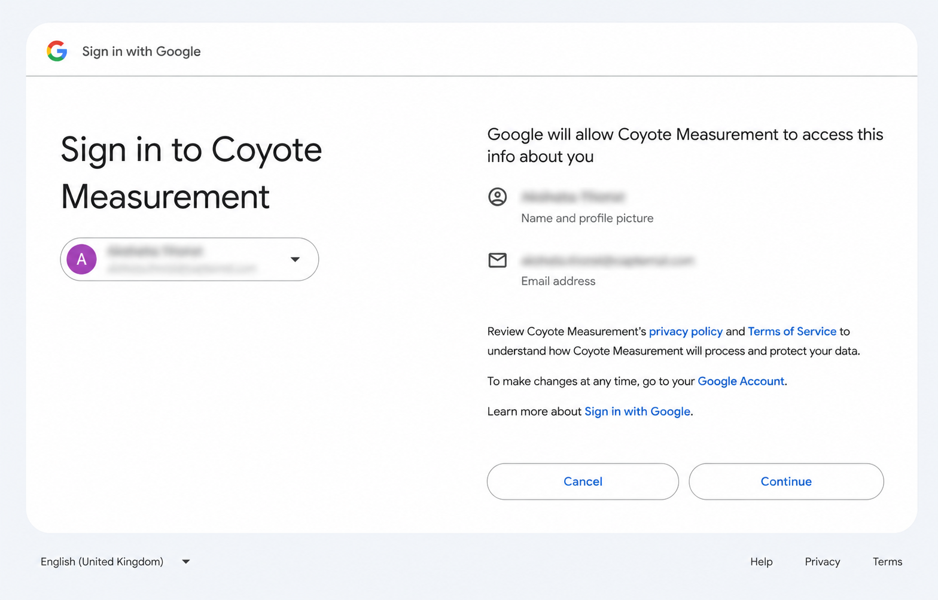Click the profile person icon
Image resolution: width=938 pixels, height=600 pixels.
click(497, 197)
